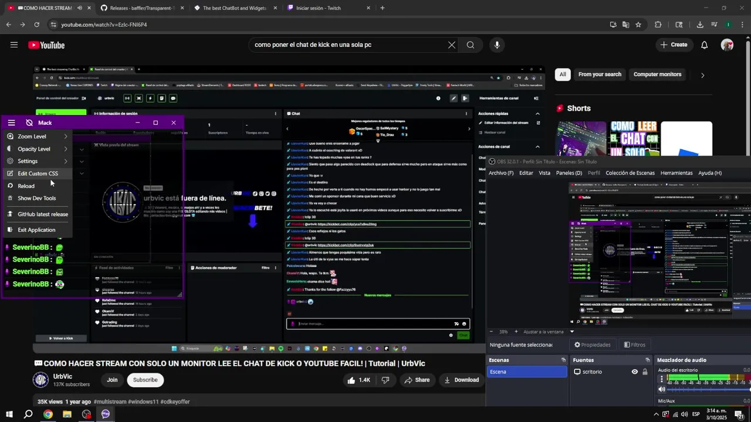The image size is (751, 422).
Task: Expand the Settings submenu in Mack
Action: [x=37, y=161]
